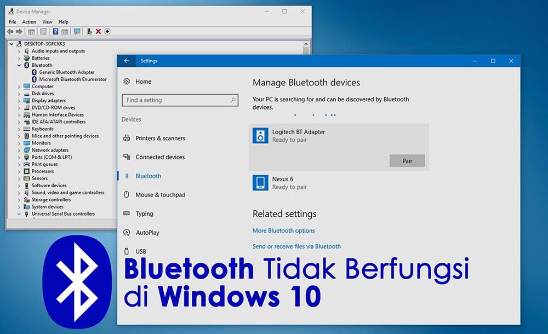The image size is (548, 334).
Task: Open More Bluetooth options link
Action: (x=283, y=231)
